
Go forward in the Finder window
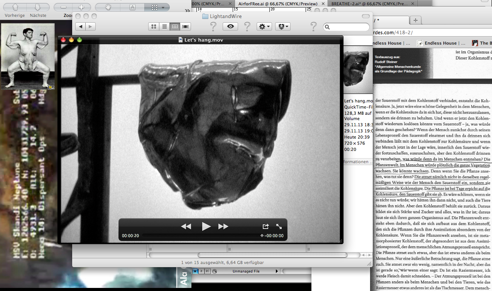pos(90,27)
